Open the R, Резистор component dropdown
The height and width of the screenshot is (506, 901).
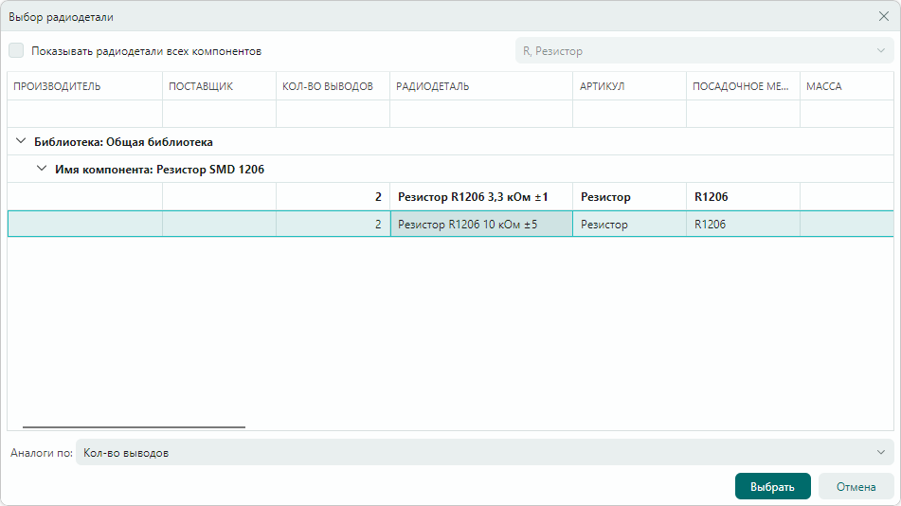tap(704, 51)
